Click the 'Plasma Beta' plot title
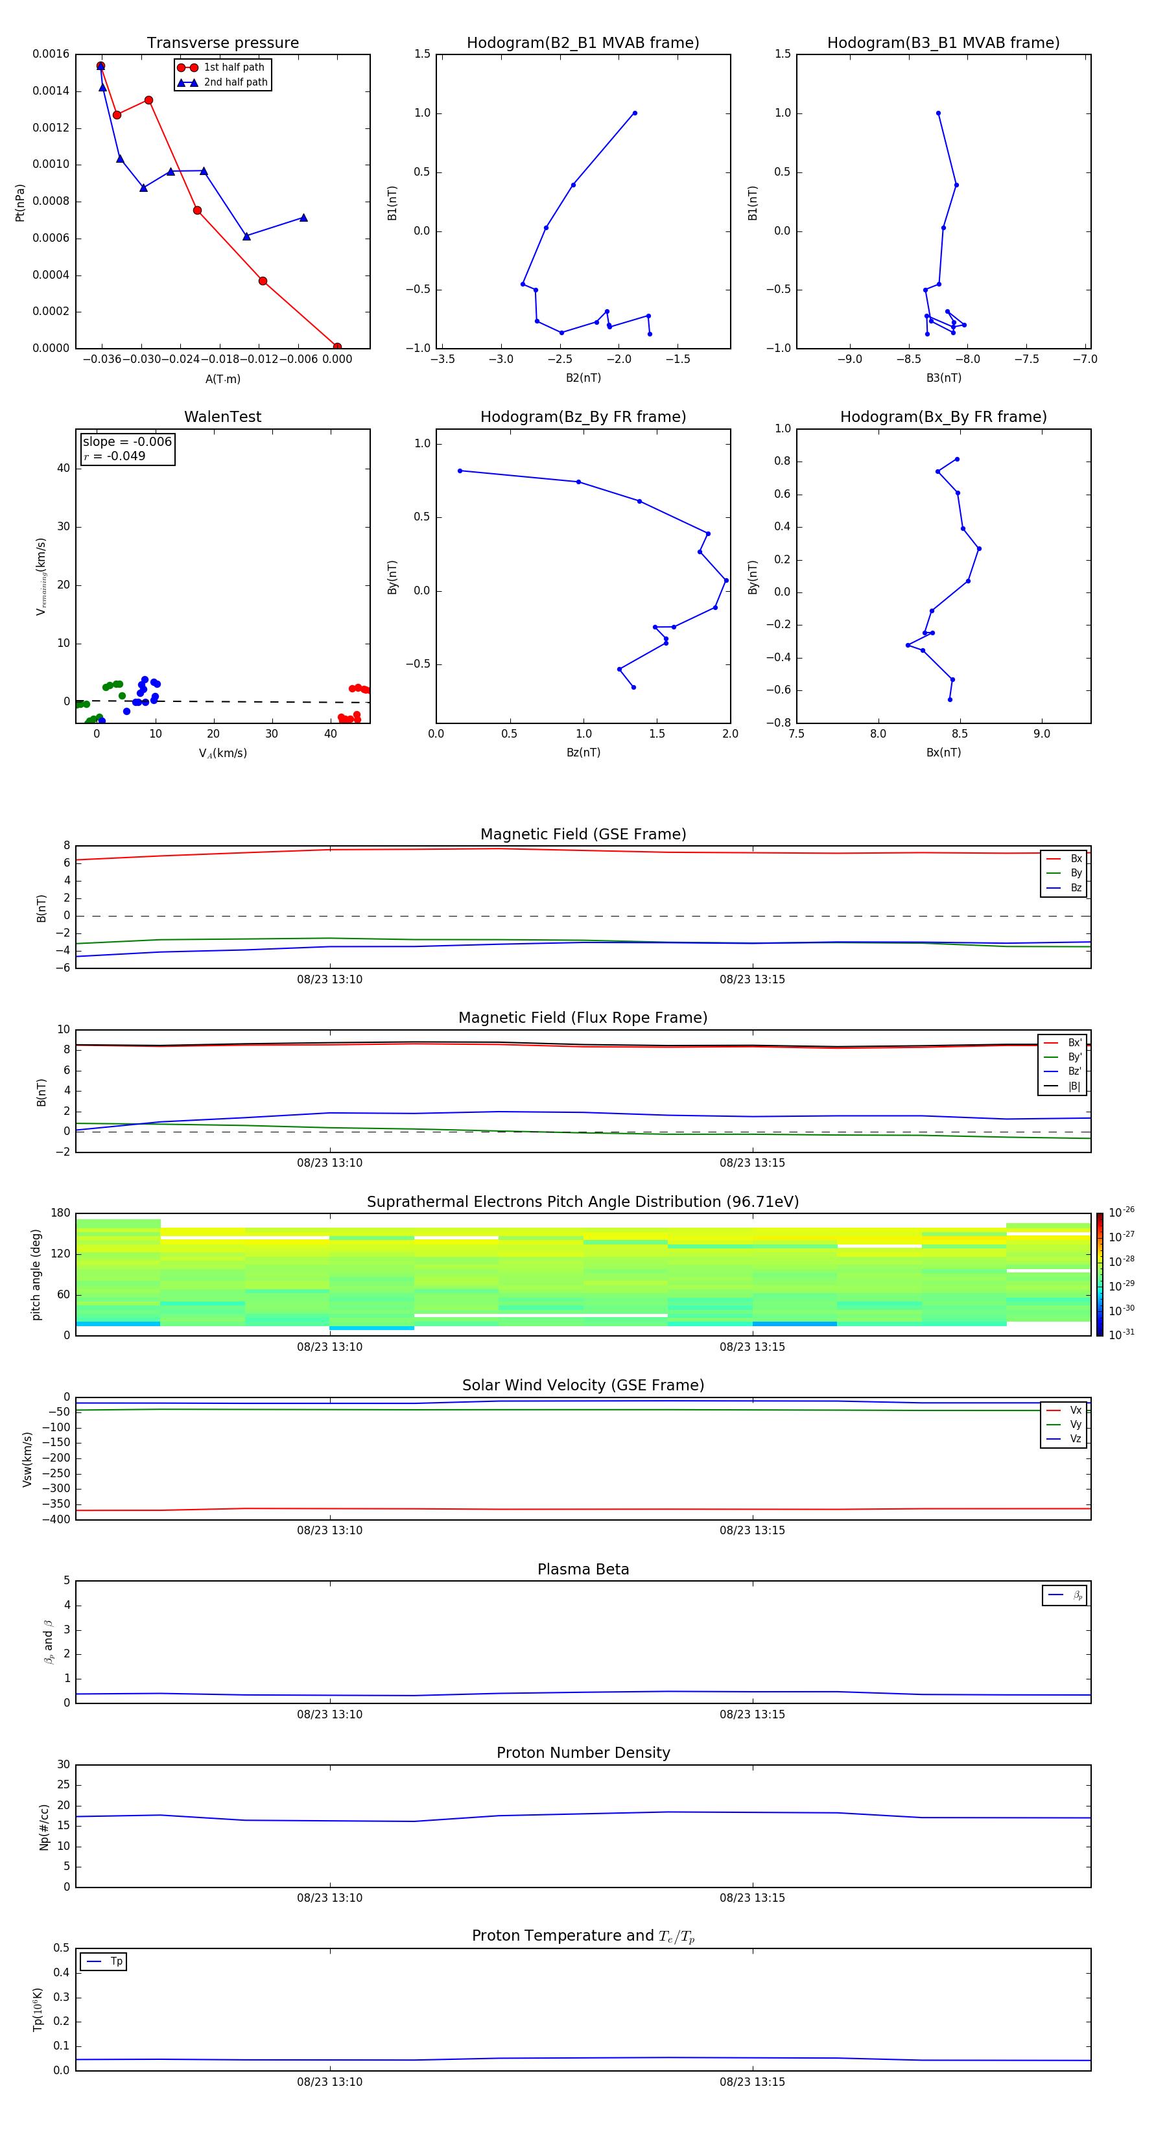Screen dimensions: 1167x2139 point(583,1570)
